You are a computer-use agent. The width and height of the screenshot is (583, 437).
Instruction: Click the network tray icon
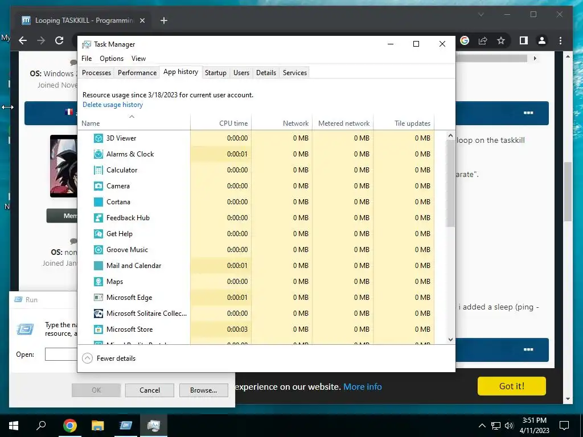(x=496, y=426)
